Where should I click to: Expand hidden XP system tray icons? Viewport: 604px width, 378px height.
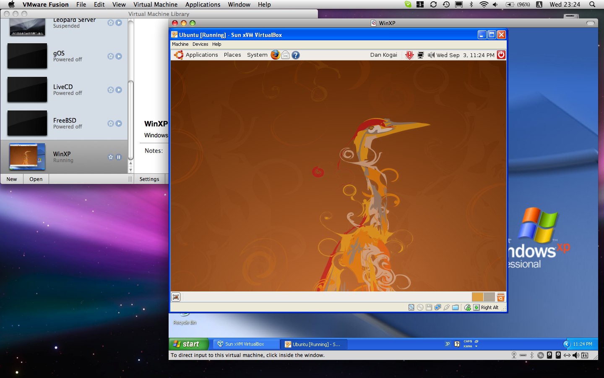(x=567, y=344)
